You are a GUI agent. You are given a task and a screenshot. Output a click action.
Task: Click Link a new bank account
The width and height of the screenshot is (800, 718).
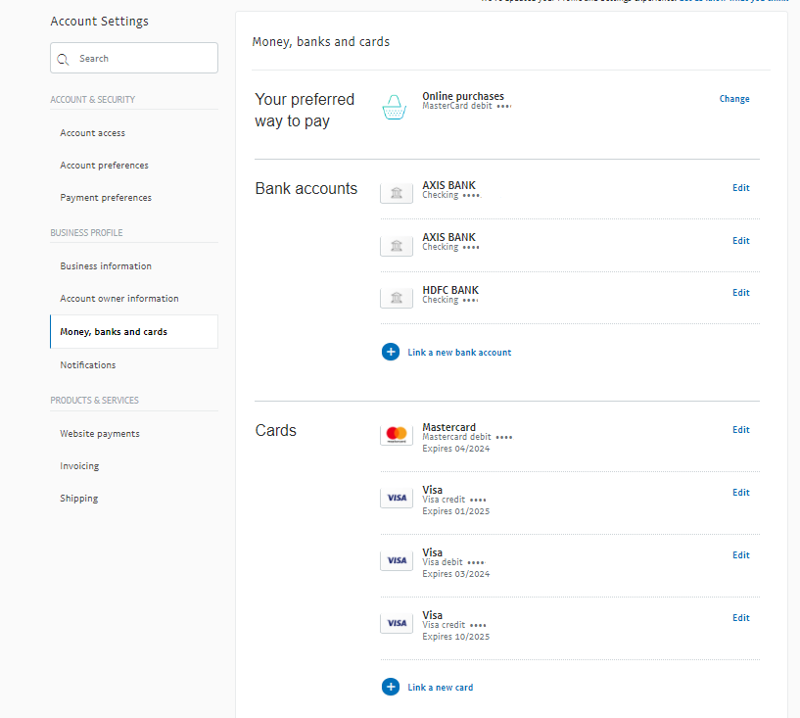[459, 352]
